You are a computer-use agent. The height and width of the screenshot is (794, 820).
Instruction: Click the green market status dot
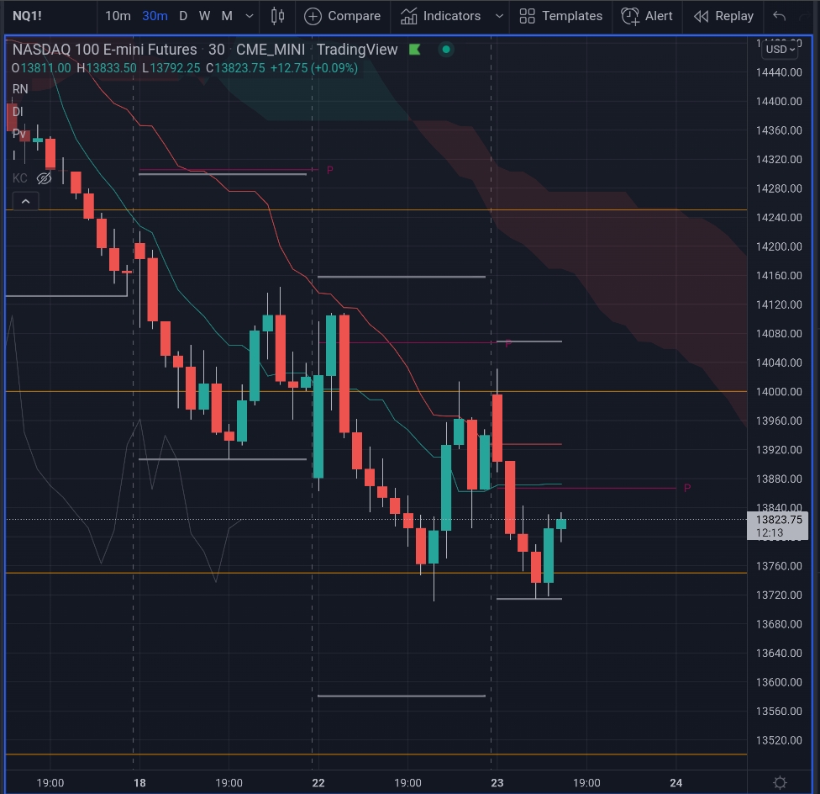[x=446, y=50]
